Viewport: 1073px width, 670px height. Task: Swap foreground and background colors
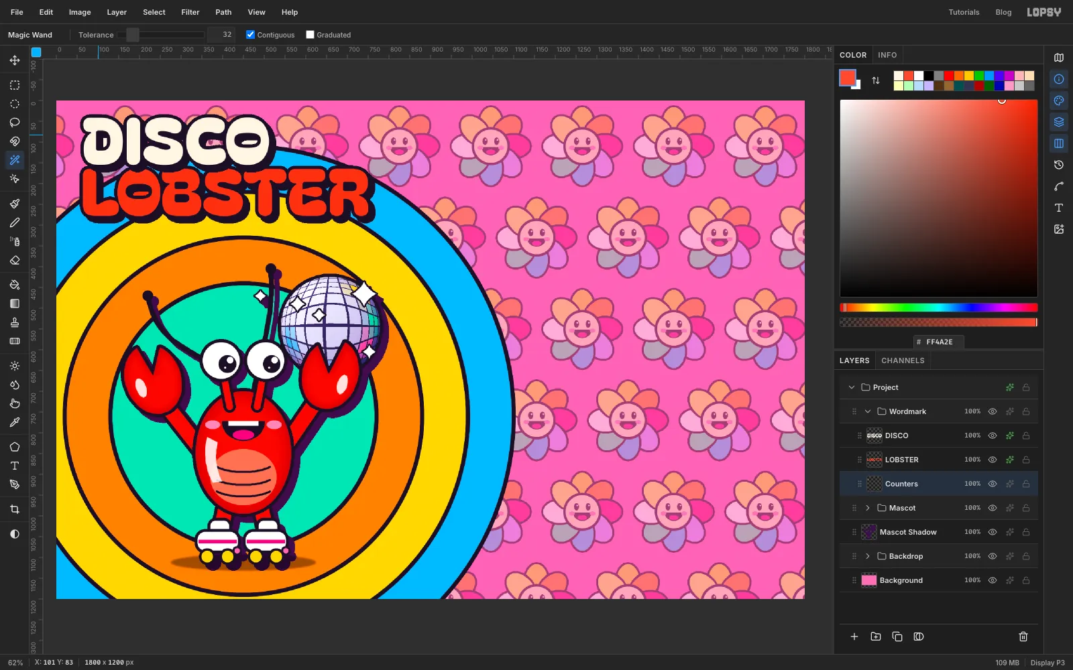pos(876,80)
